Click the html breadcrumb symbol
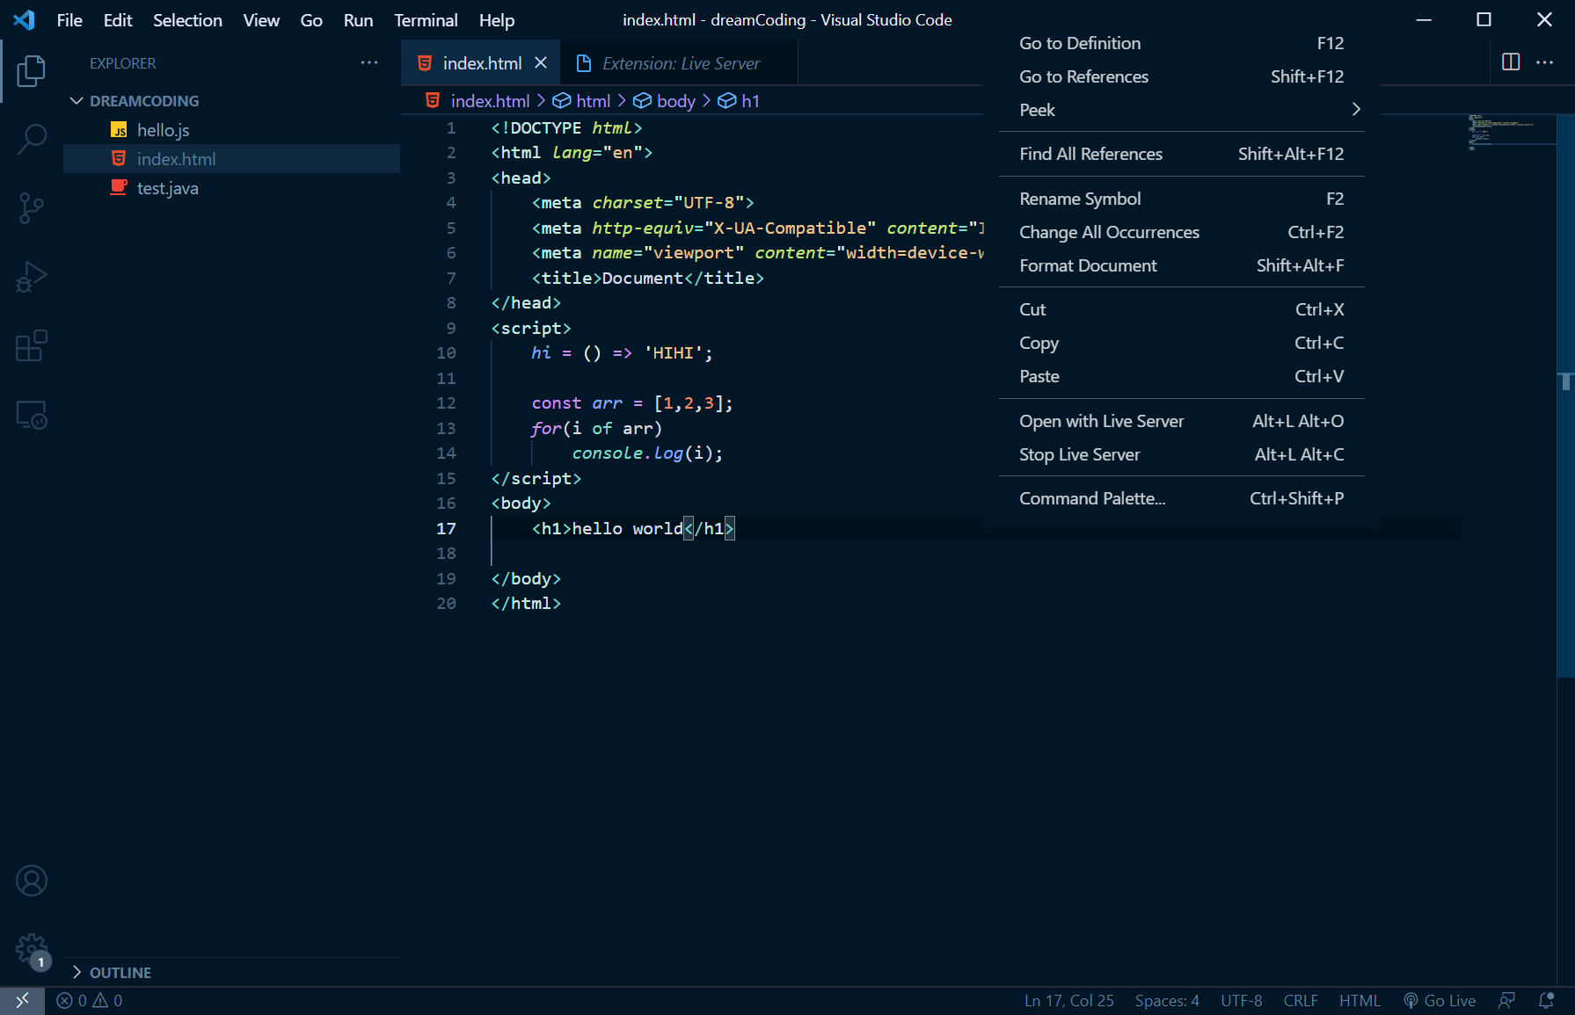This screenshot has height=1015, width=1575. pyautogui.click(x=581, y=101)
